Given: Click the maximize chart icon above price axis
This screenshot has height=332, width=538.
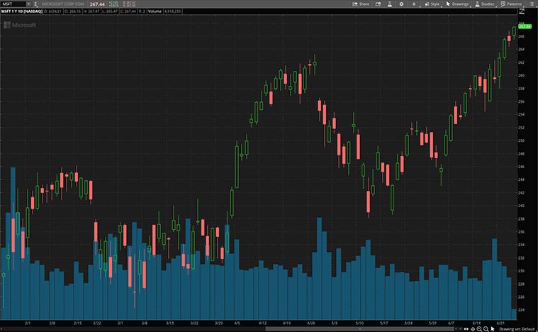Looking at the screenshot, I should (522, 11).
